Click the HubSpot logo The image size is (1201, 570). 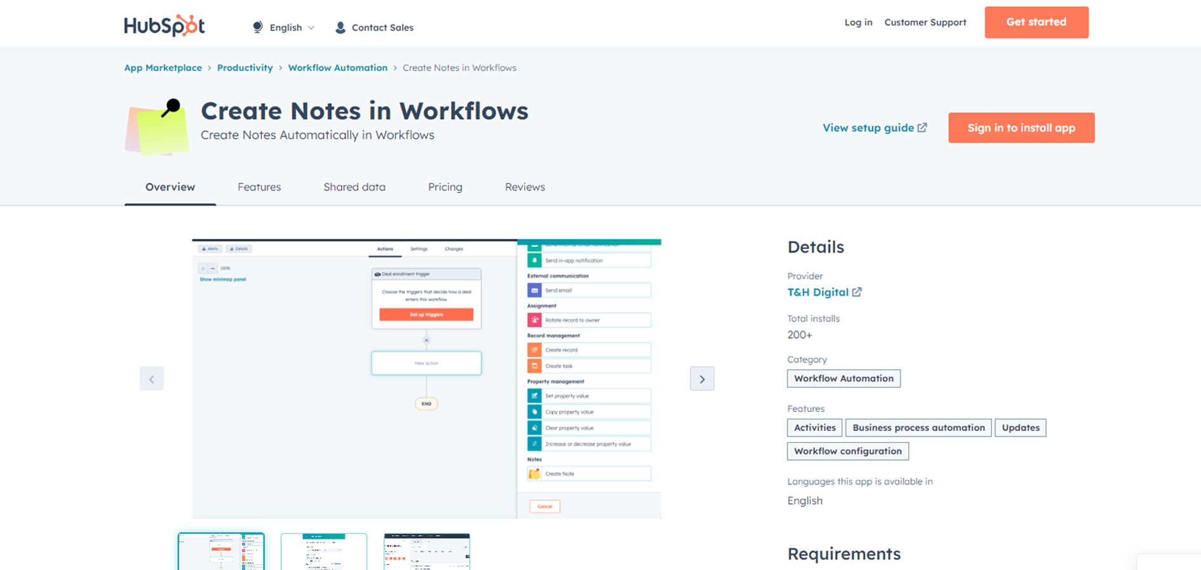pos(164,26)
